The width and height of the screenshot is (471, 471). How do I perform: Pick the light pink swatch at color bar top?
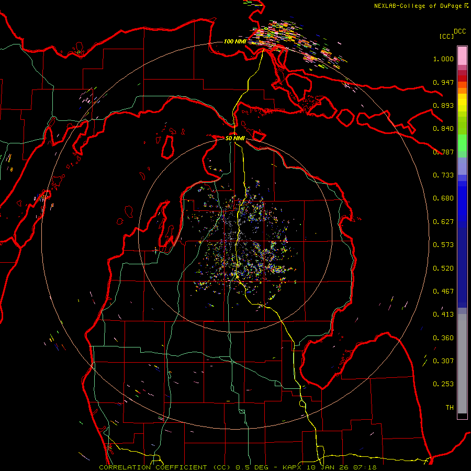click(462, 56)
